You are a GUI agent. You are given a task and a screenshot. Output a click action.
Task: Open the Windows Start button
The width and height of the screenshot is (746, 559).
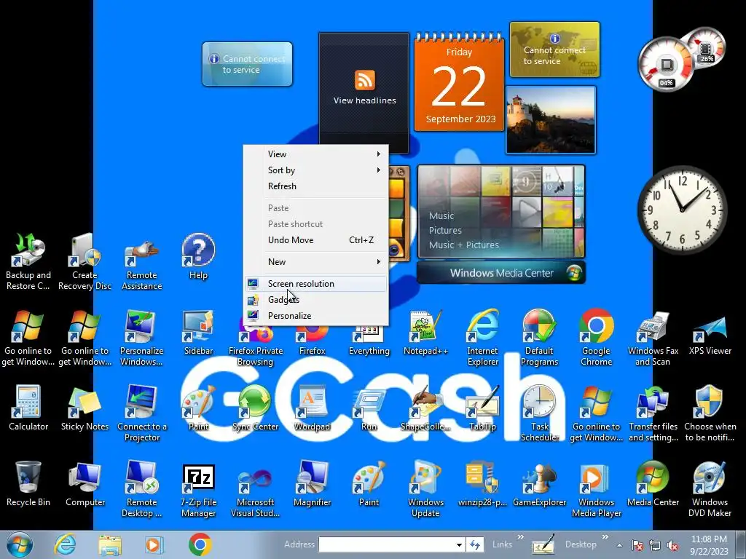pos(19,544)
